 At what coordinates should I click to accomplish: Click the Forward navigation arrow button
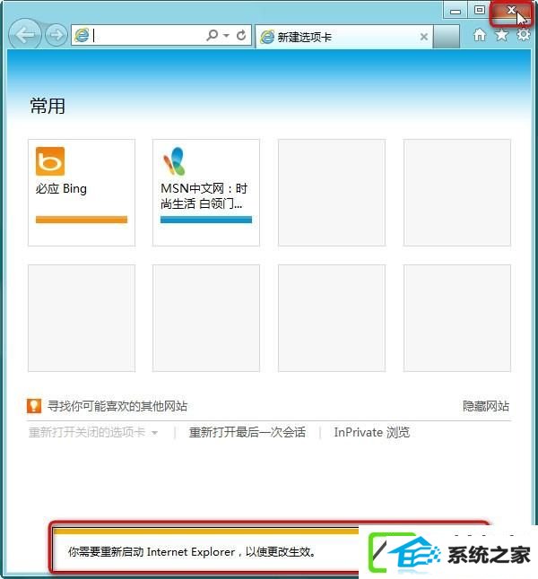56,35
